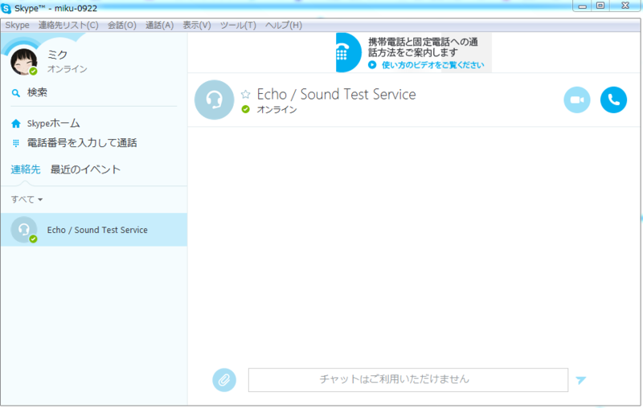Open 電話番号を入力して通話
The height and width of the screenshot is (408, 643).
click(82, 143)
